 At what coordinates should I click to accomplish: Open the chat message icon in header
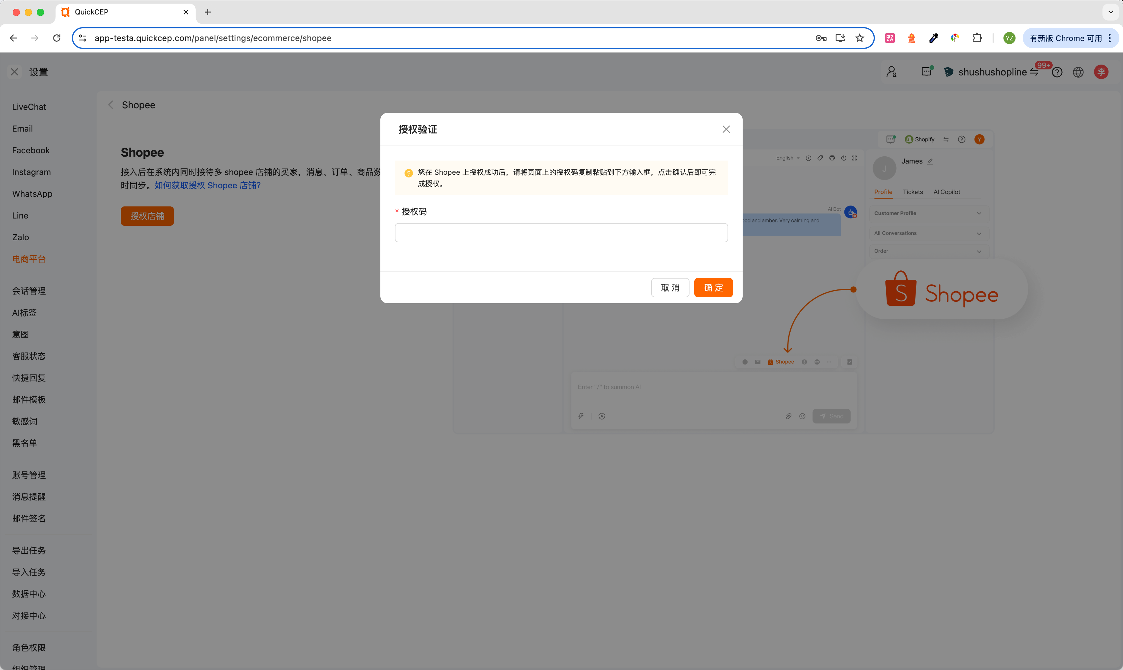point(926,72)
